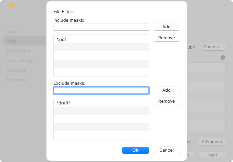233x162 pixels.
Task: Open the Schedule step in sidebar
Action: point(16,70)
